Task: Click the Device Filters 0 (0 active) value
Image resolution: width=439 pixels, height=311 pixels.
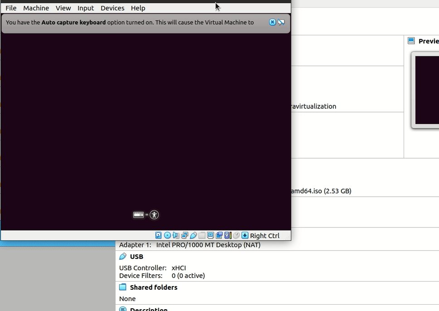Action: click(x=188, y=276)
